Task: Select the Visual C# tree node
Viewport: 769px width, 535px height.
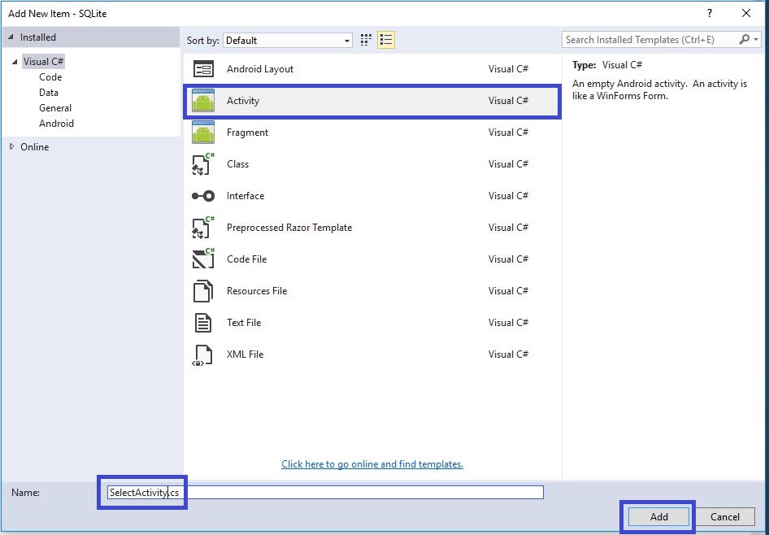Action: pyautogui.click(x=44, y=61)
